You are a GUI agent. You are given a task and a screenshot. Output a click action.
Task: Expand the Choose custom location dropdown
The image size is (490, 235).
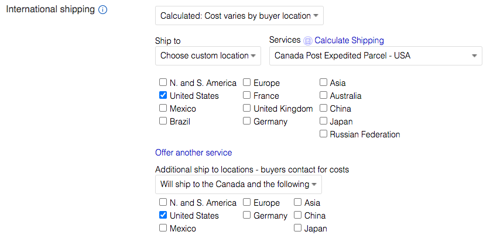coord(208,56)
